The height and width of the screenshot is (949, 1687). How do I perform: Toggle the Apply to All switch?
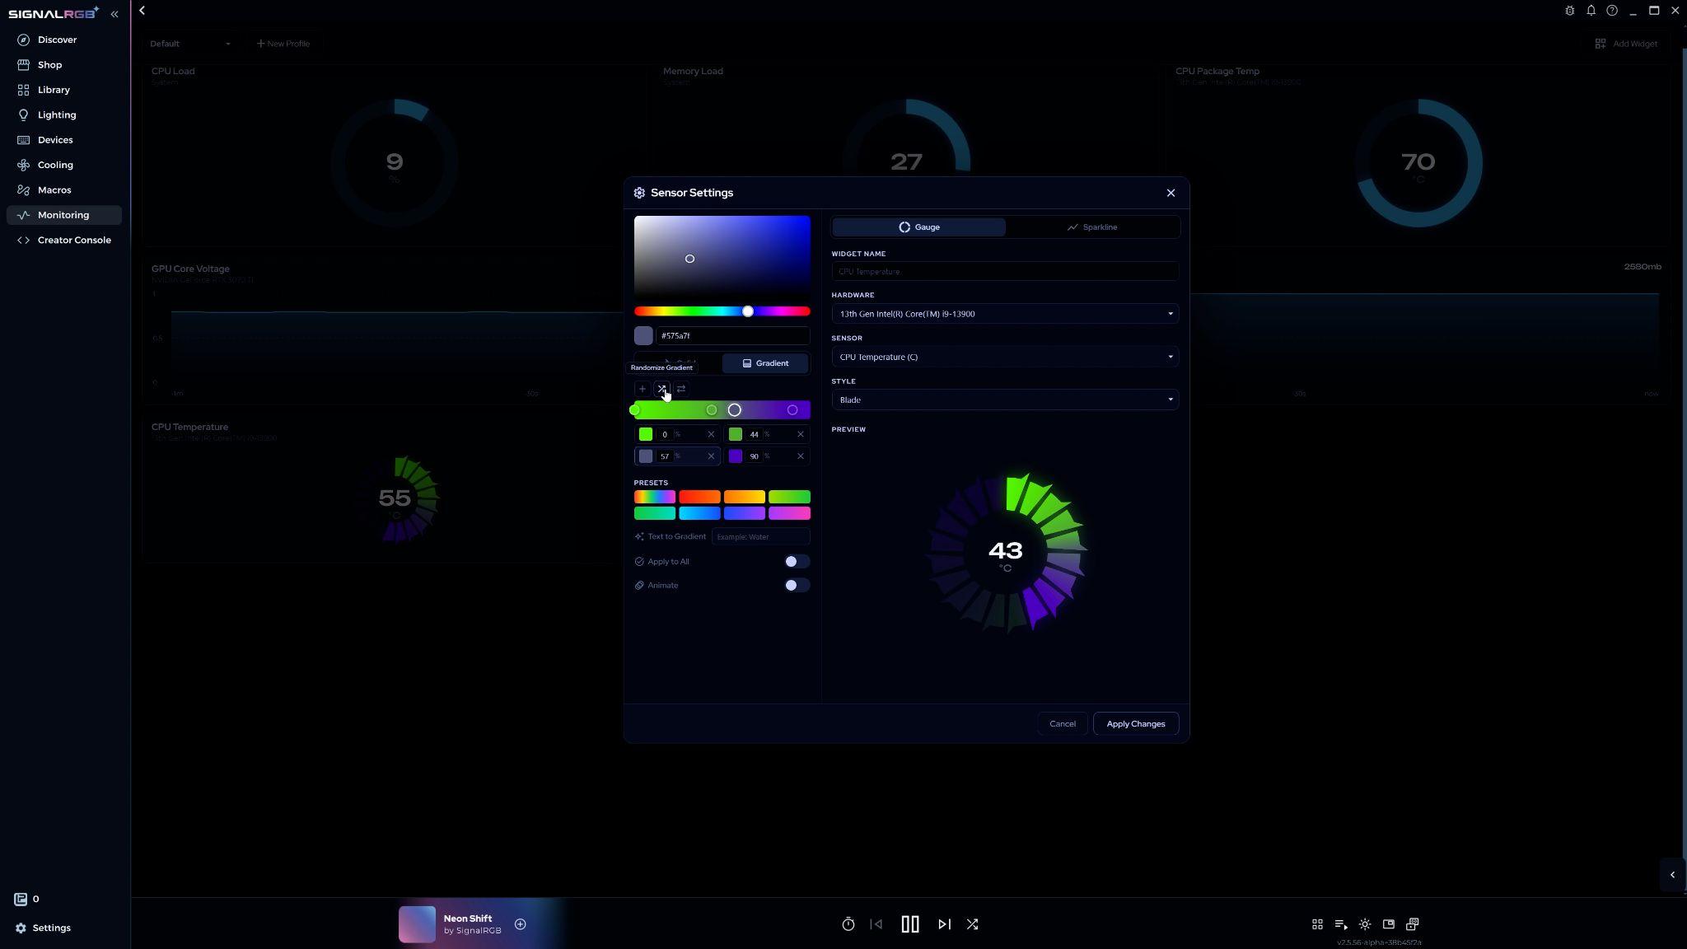point(797,562)
